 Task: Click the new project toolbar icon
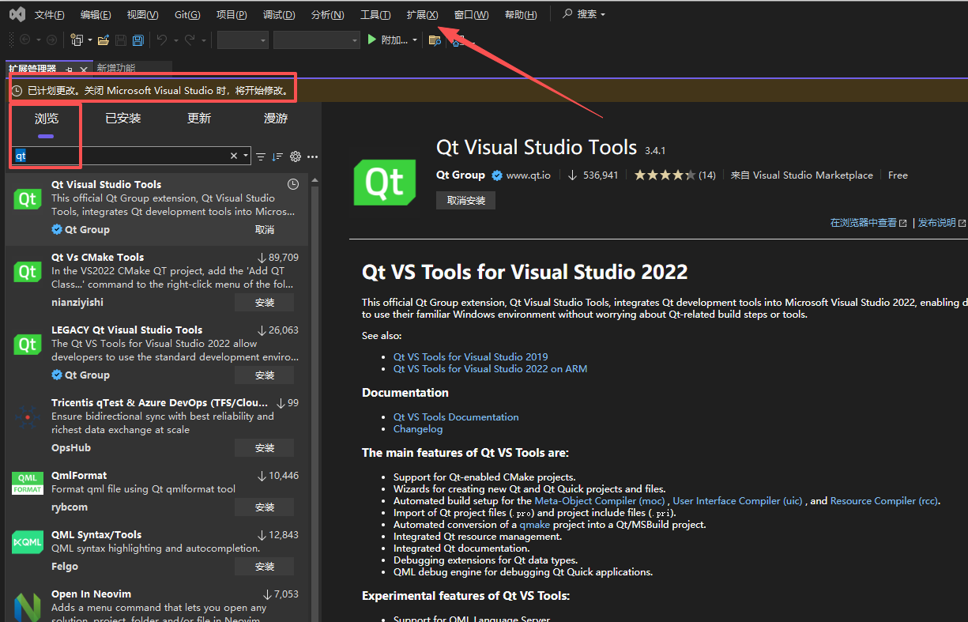(77, 40)
